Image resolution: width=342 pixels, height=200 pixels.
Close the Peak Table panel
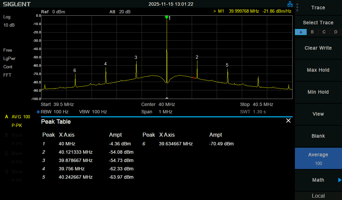pos(288,121)
